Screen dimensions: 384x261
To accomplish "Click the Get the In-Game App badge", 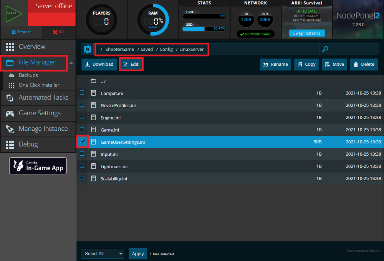I will point(38,166).
